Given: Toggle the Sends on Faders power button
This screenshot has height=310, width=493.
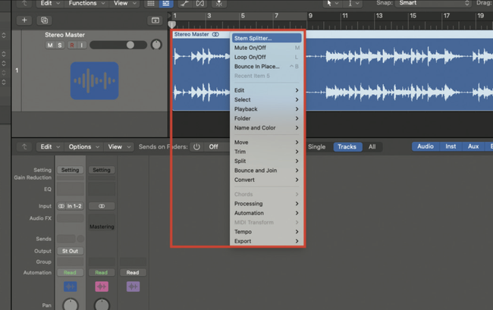Looking at the screenshot, I should [196, 147].
